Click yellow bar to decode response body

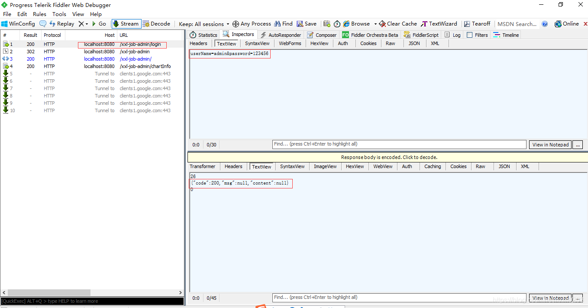388,157
